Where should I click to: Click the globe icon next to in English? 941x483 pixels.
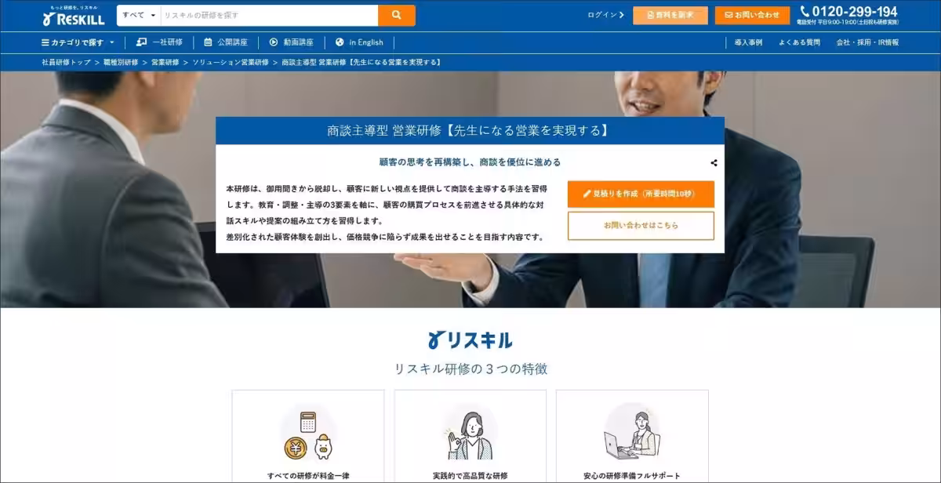click(x=339, y=42)
